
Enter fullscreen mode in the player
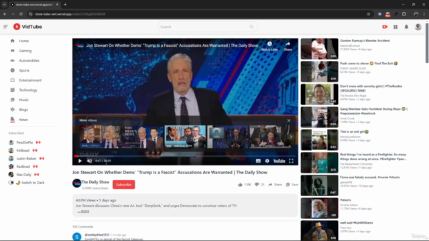coord(291,161)
